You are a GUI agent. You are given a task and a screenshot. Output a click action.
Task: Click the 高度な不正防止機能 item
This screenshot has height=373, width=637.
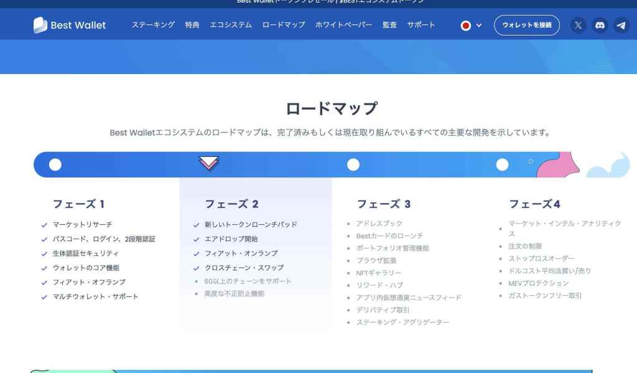coord(235,294)
